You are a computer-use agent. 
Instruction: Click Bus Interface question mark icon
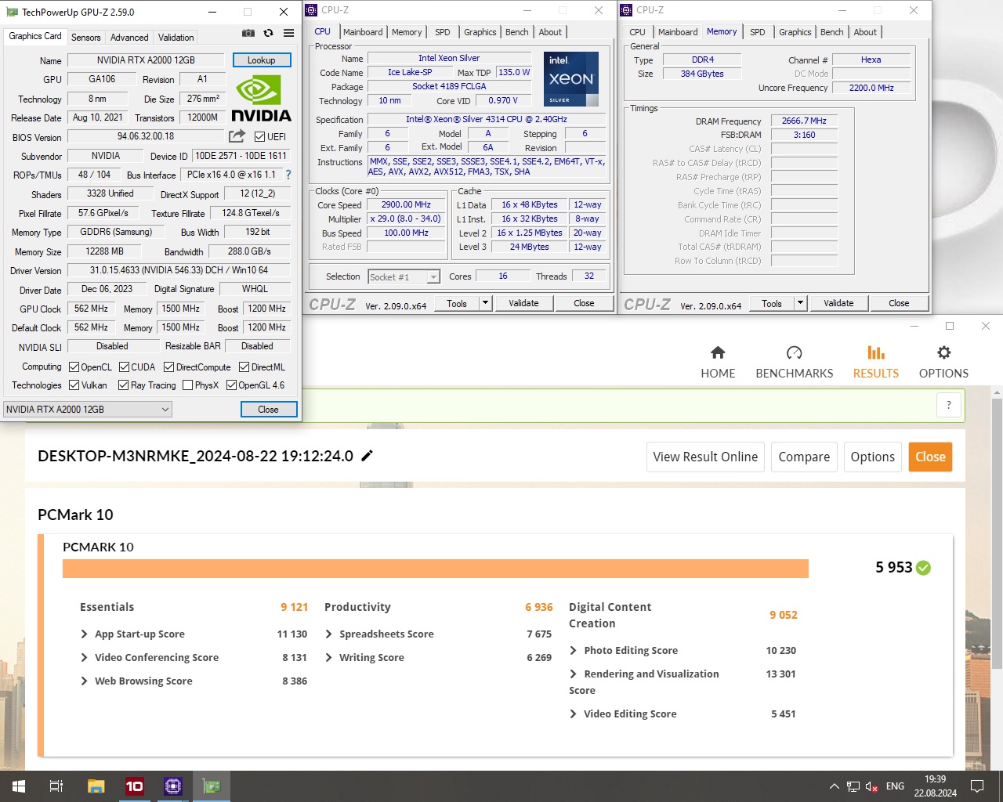(288, 175)
